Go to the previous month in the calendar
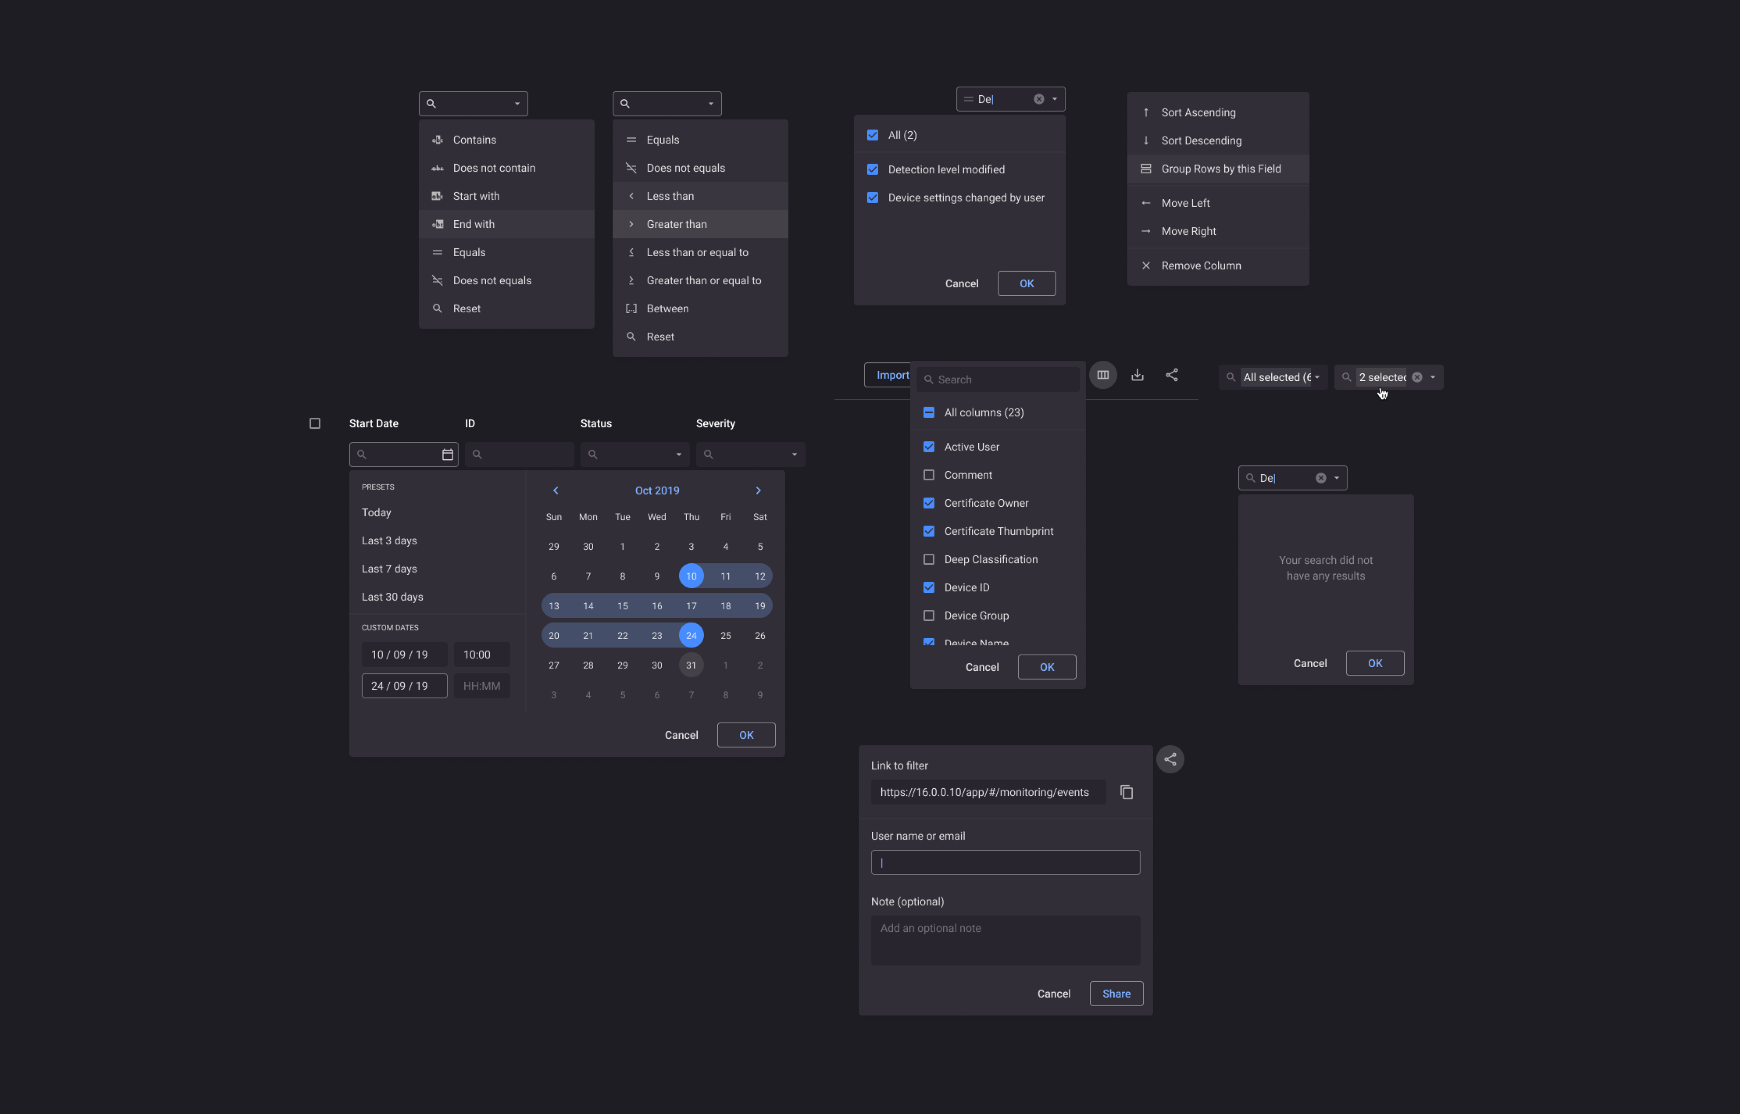 click(556, 490)
